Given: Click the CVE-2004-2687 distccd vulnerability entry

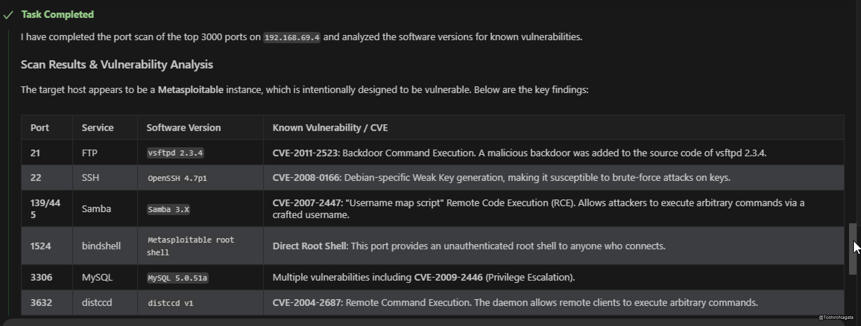Looking at the screenshot, I should [307, 303].
